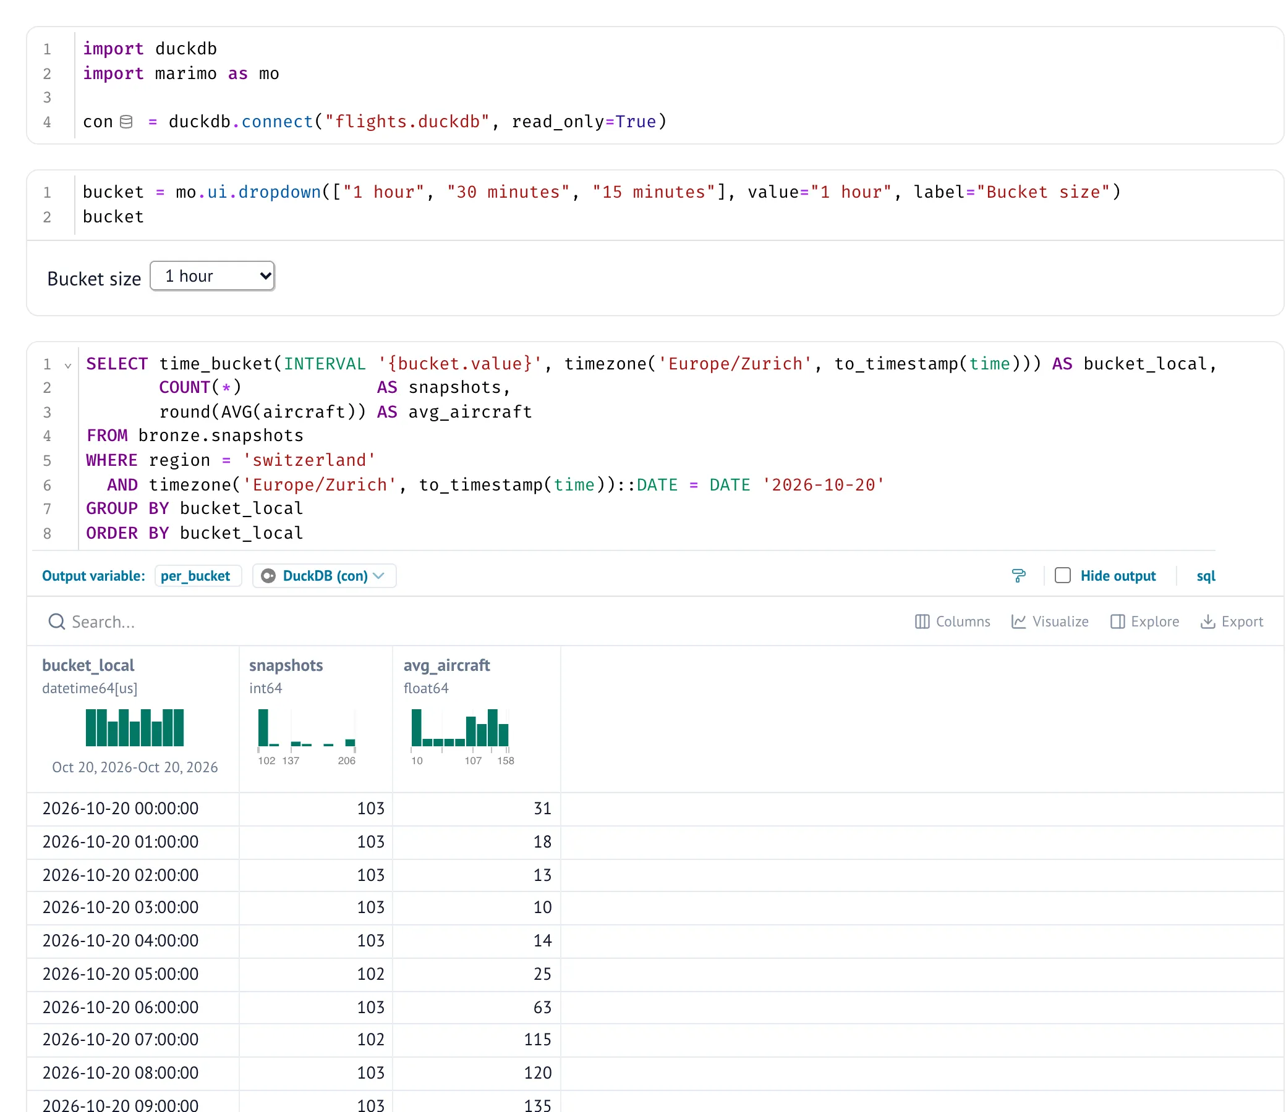
Task: Click the date range Oct 20, 2026 text
Action: [135, 767]
